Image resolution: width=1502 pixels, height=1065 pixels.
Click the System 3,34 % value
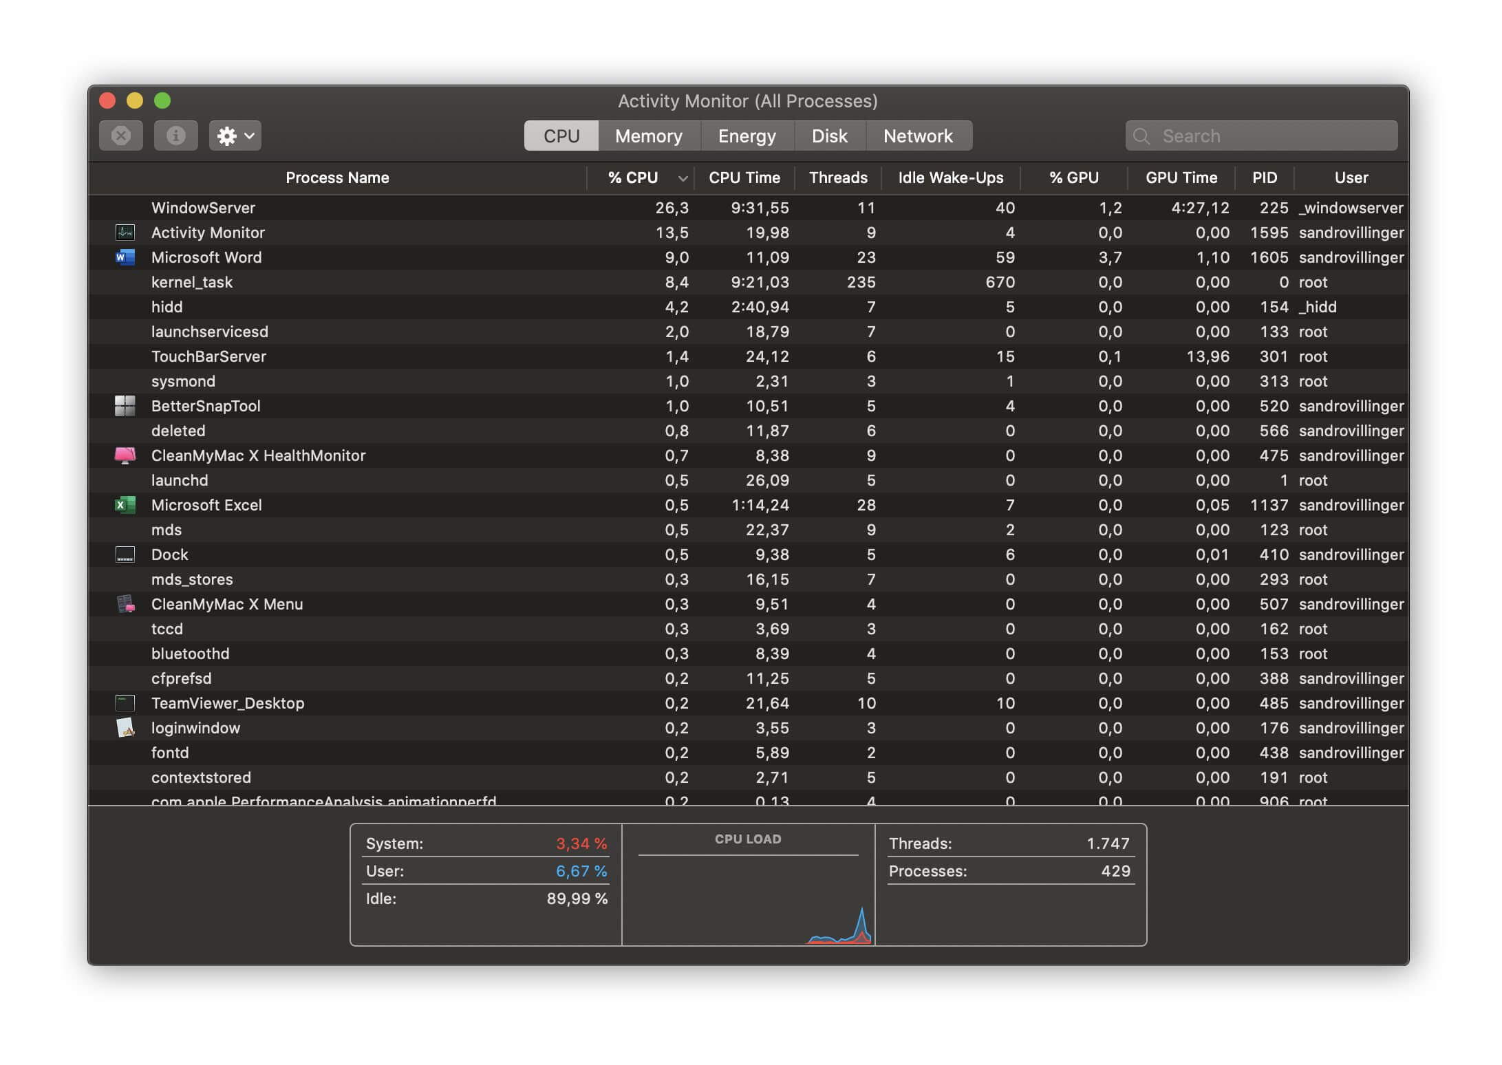pos(581,843)
